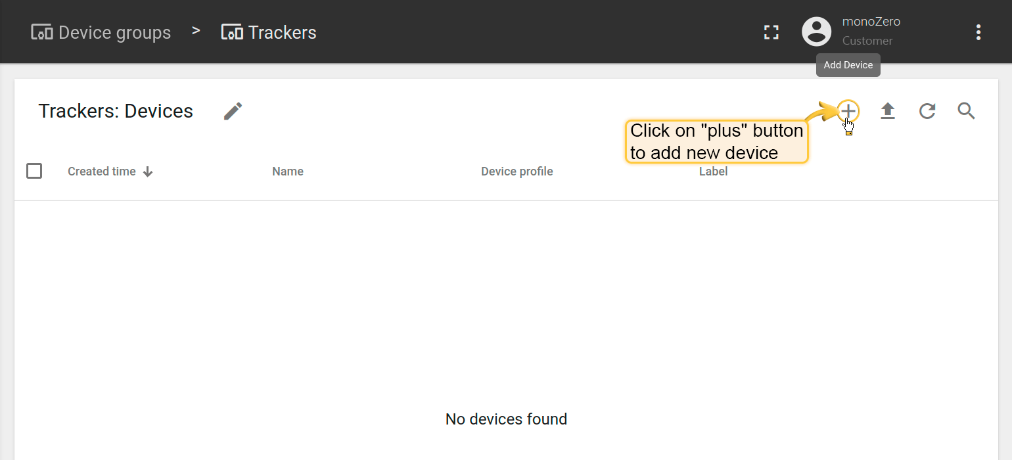The height and width of the screenshot is (460, 1012).
Task: Open the three-dot user menu
Action: click(x=978, y=32)
